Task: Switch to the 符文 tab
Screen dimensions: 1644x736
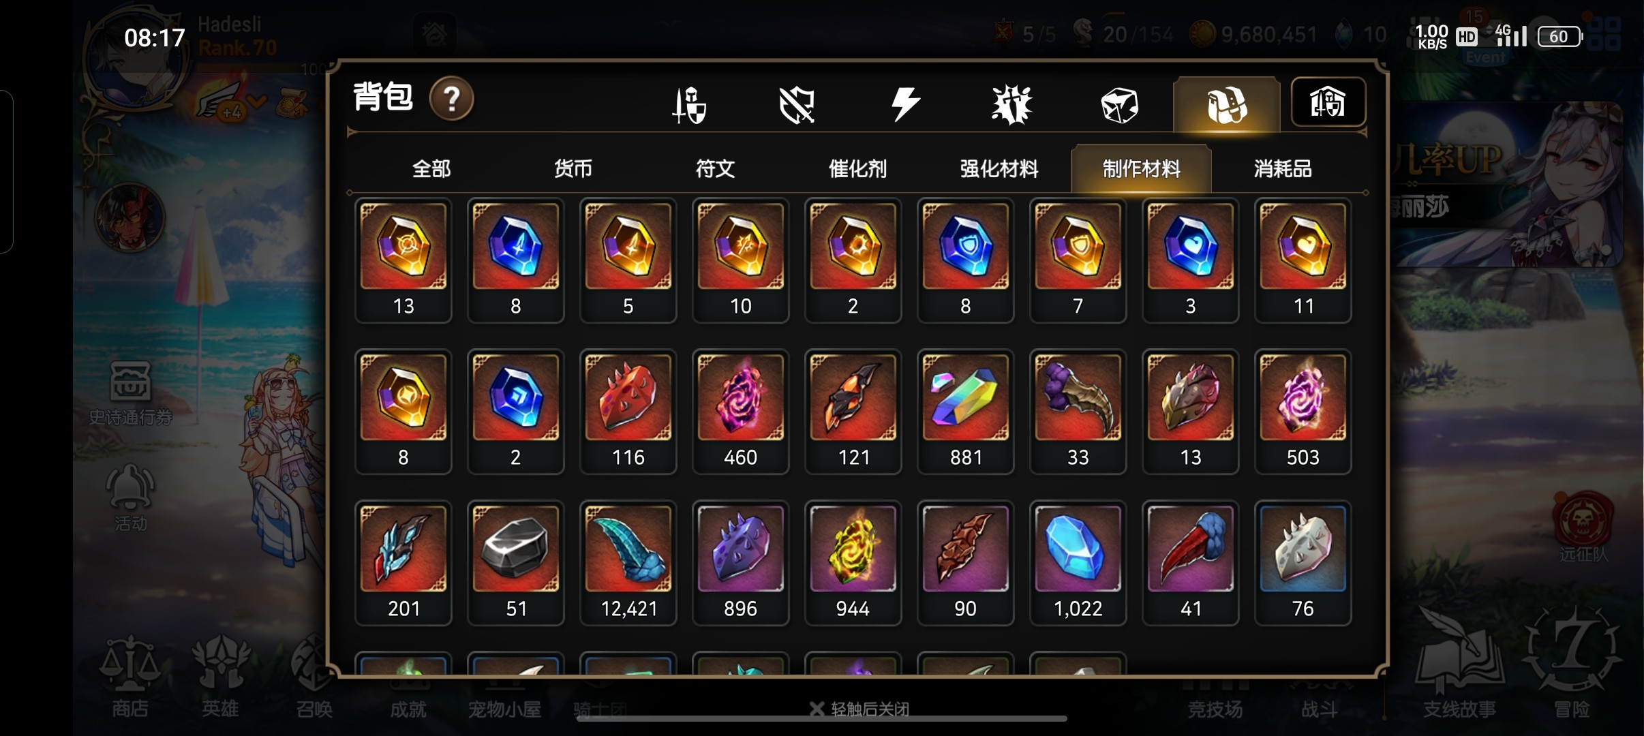Action: point(715,168)
